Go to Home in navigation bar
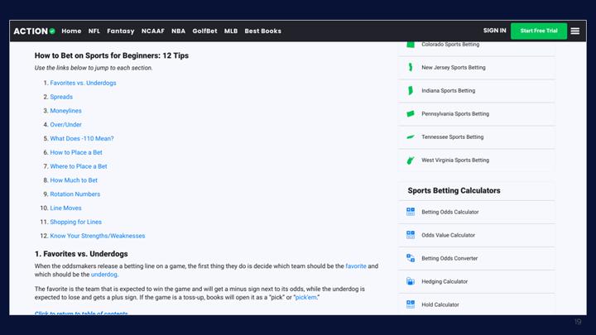This screenshot has width=596, height=335. pos(71,31)
